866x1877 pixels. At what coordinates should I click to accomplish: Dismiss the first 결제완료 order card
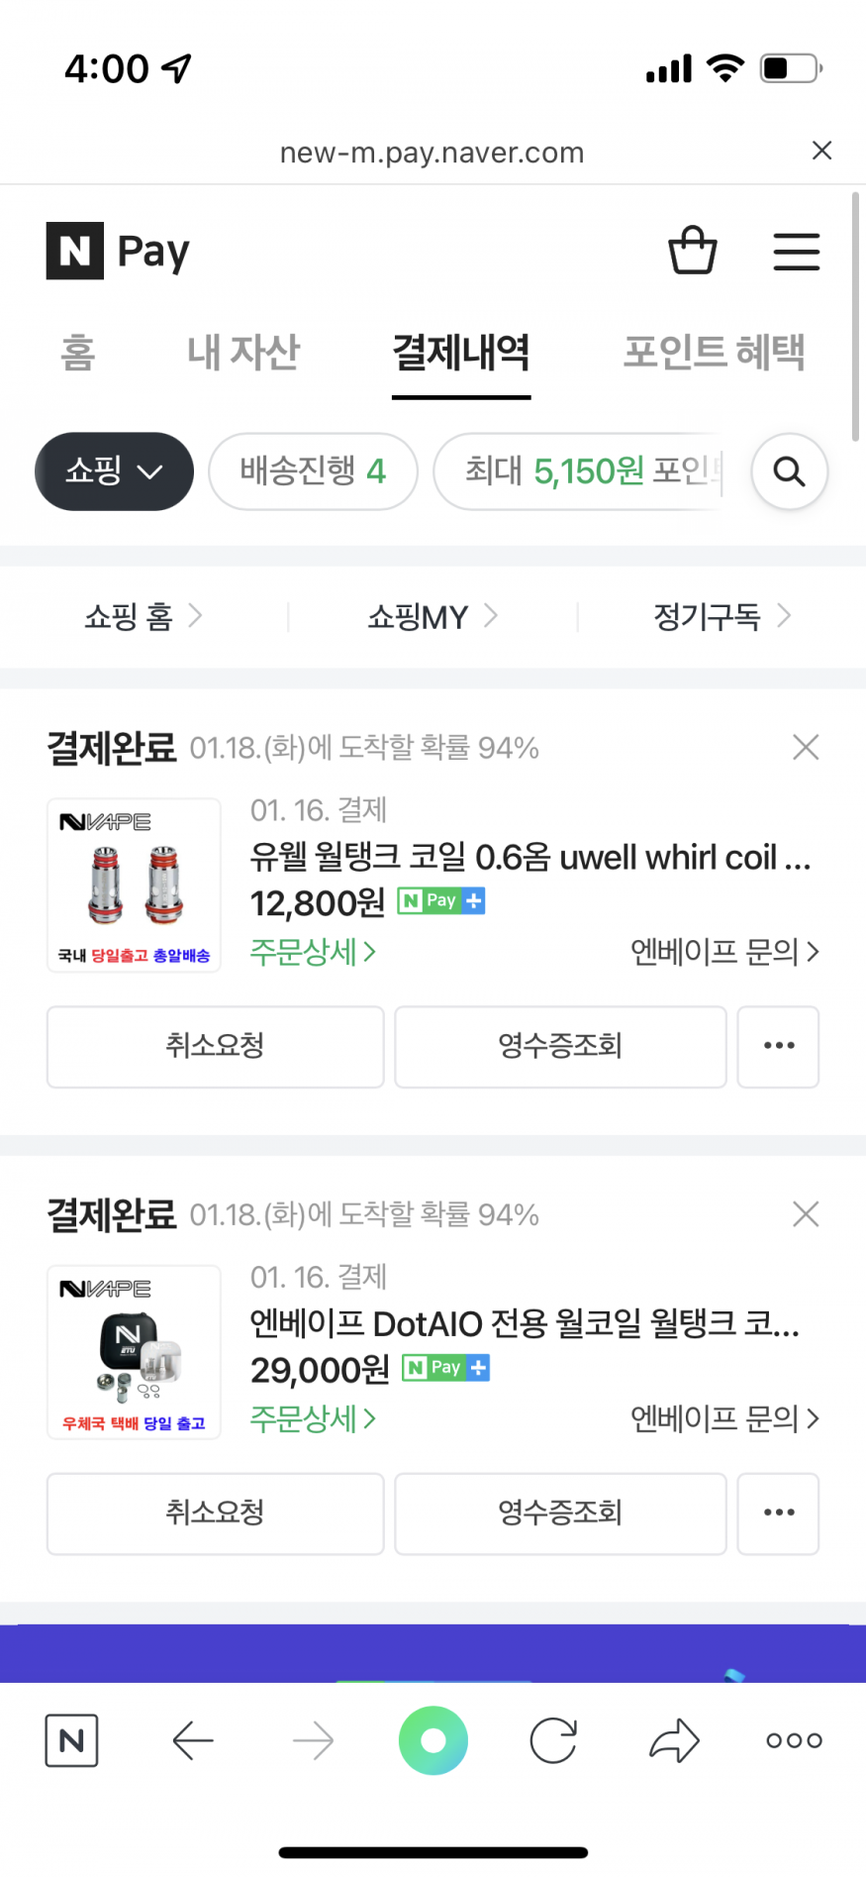point(806,747)
